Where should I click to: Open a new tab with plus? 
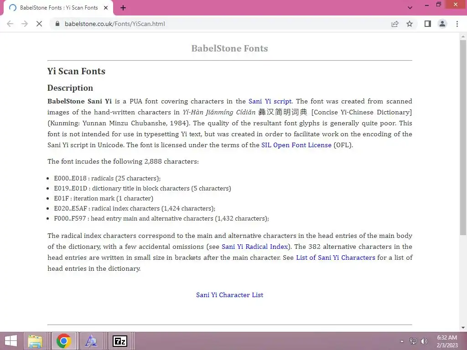[123, 8]
